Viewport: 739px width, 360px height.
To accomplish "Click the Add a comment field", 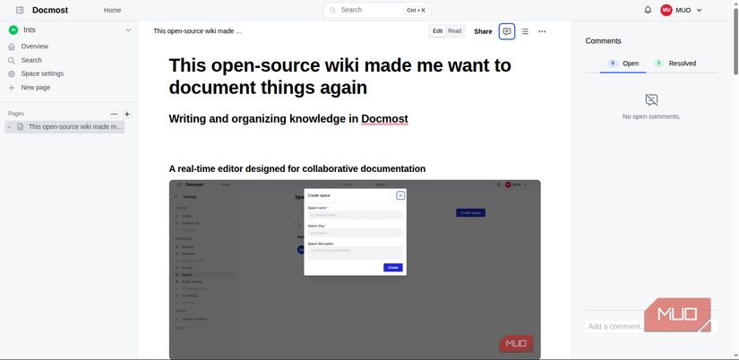I will [651, 327].
